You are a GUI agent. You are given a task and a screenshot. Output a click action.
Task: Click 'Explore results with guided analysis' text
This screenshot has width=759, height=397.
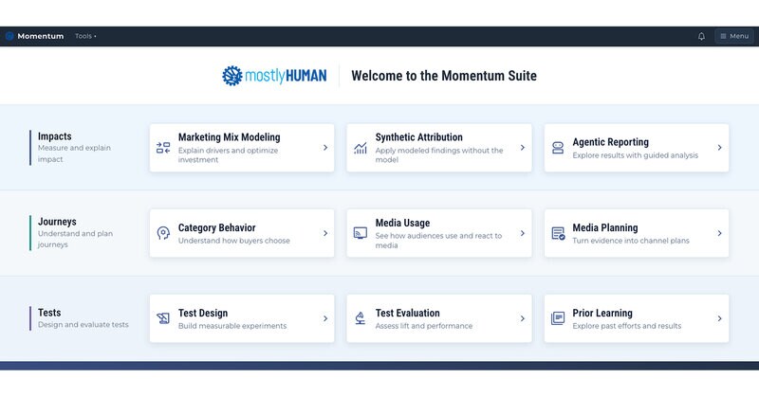(635, 155)
